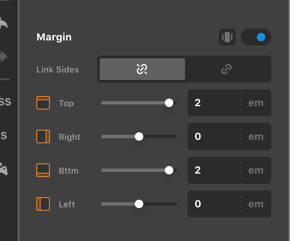Toggle the Margin enable switch

pyautogui.click(x=256, y=37)
